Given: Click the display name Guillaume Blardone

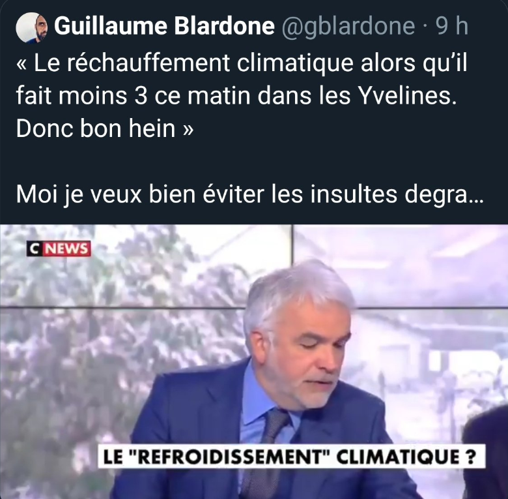Looking at the screenshot, I should (164, 26).
